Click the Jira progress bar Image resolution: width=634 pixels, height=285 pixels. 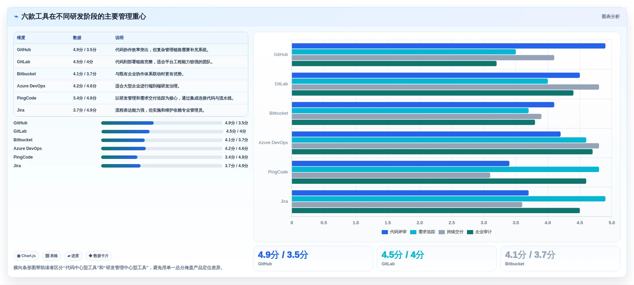[x=161, y=166]
